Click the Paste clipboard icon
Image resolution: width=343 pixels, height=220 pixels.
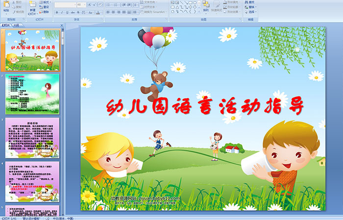pos(6,4)
